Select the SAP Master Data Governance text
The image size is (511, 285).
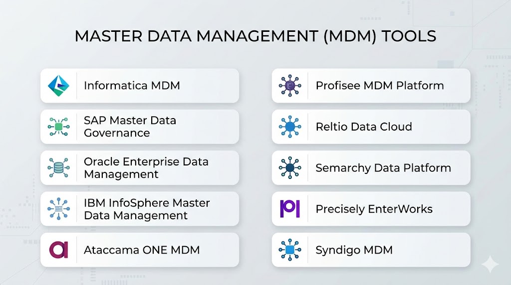[x=130, y=127]
